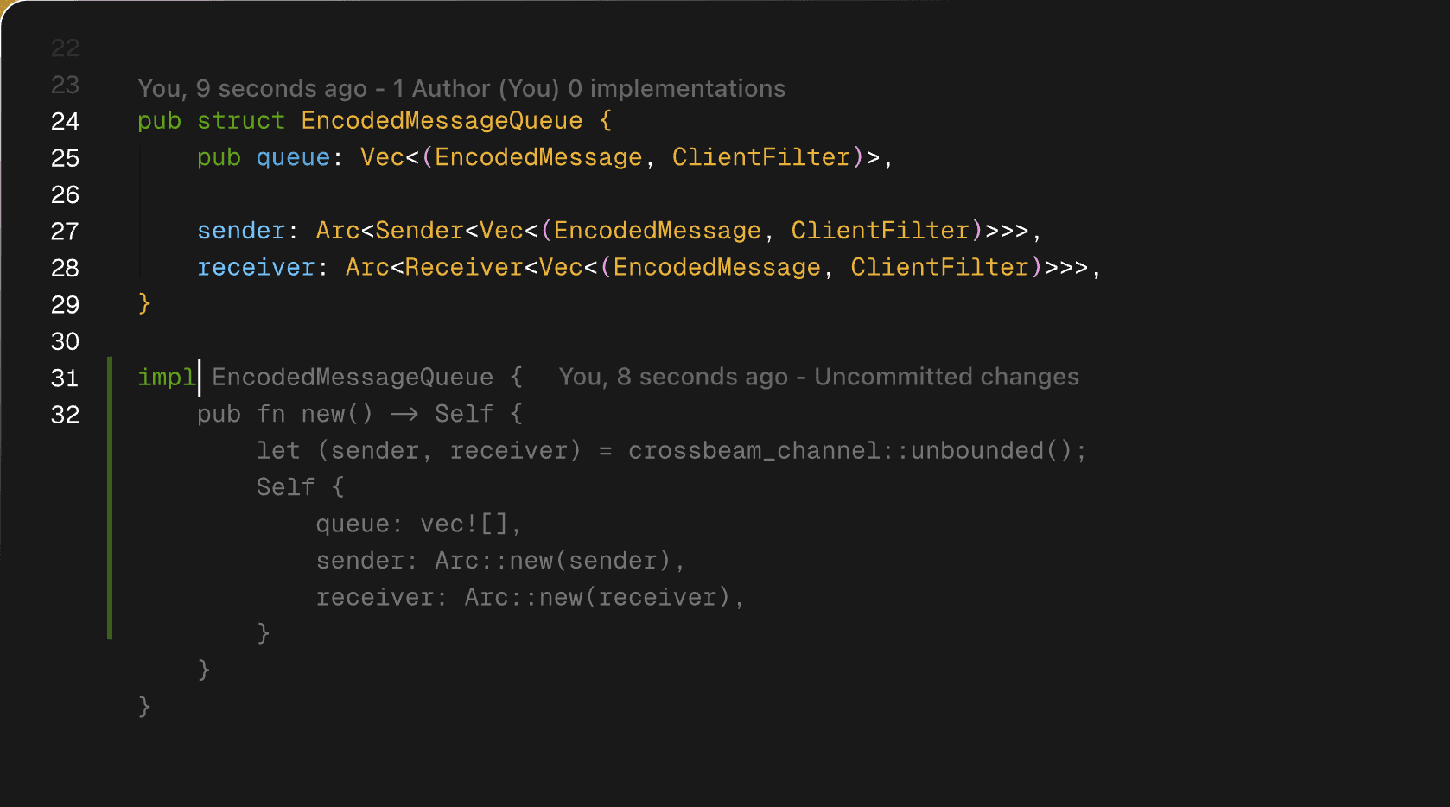Click the 'impl' keyword on line 31
Image resolution: width=1450 pixels, height=807 pixels.
(x=167, y=378)
